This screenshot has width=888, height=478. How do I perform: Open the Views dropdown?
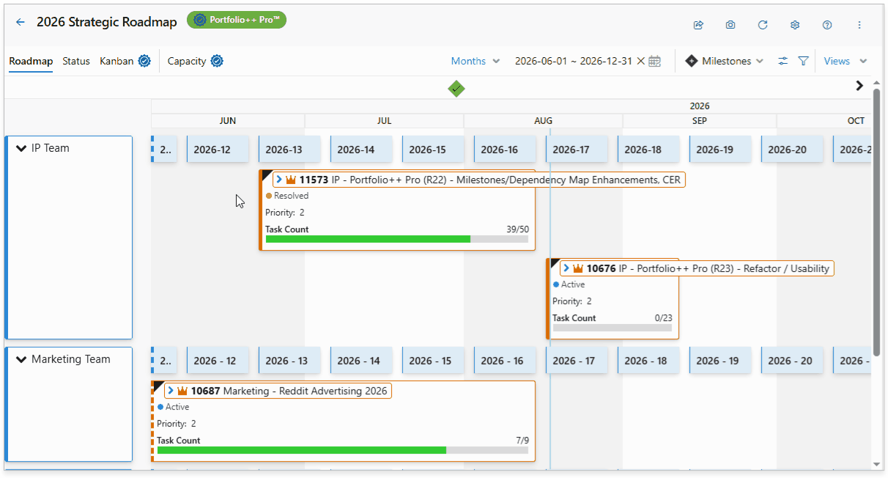pos(845,61)
